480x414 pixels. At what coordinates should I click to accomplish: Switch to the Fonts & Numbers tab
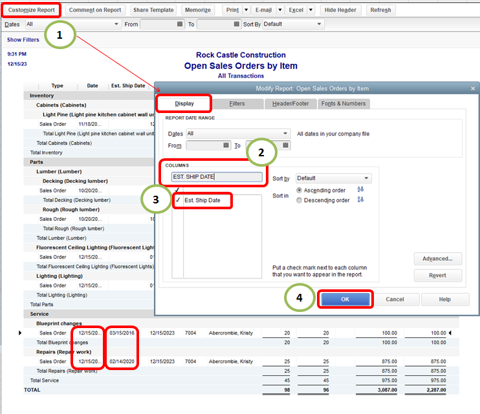point(344,103)
